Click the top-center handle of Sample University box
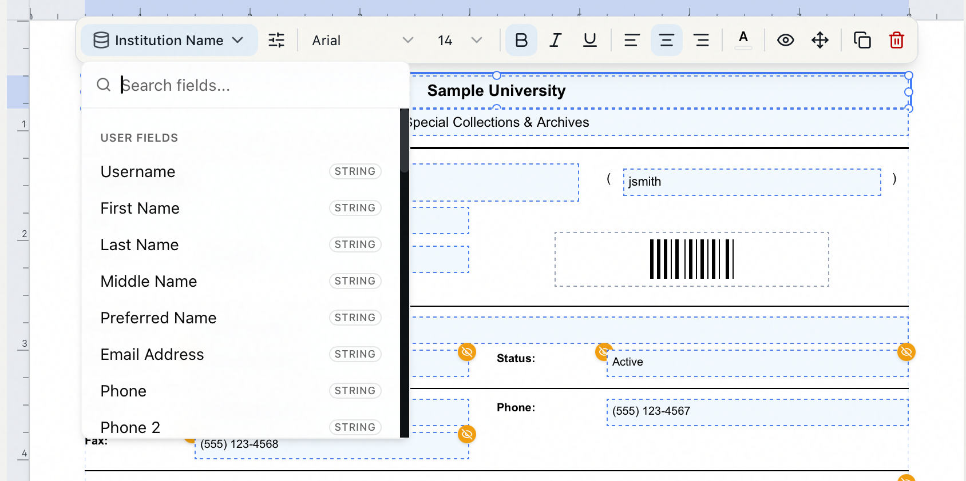This screenshot has width=966, height=481. tap(497, 75)
